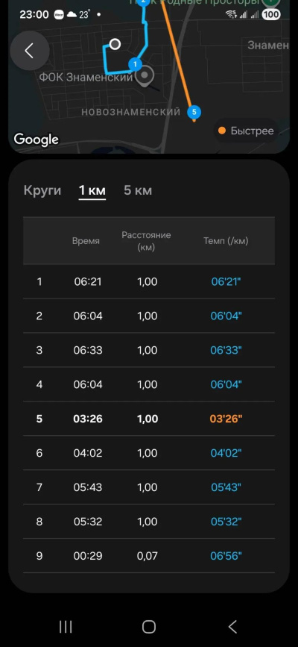Screen dimensions: 298x647
Task: Select split row 6 with time 04:02
Action: (x=149, y=453)
